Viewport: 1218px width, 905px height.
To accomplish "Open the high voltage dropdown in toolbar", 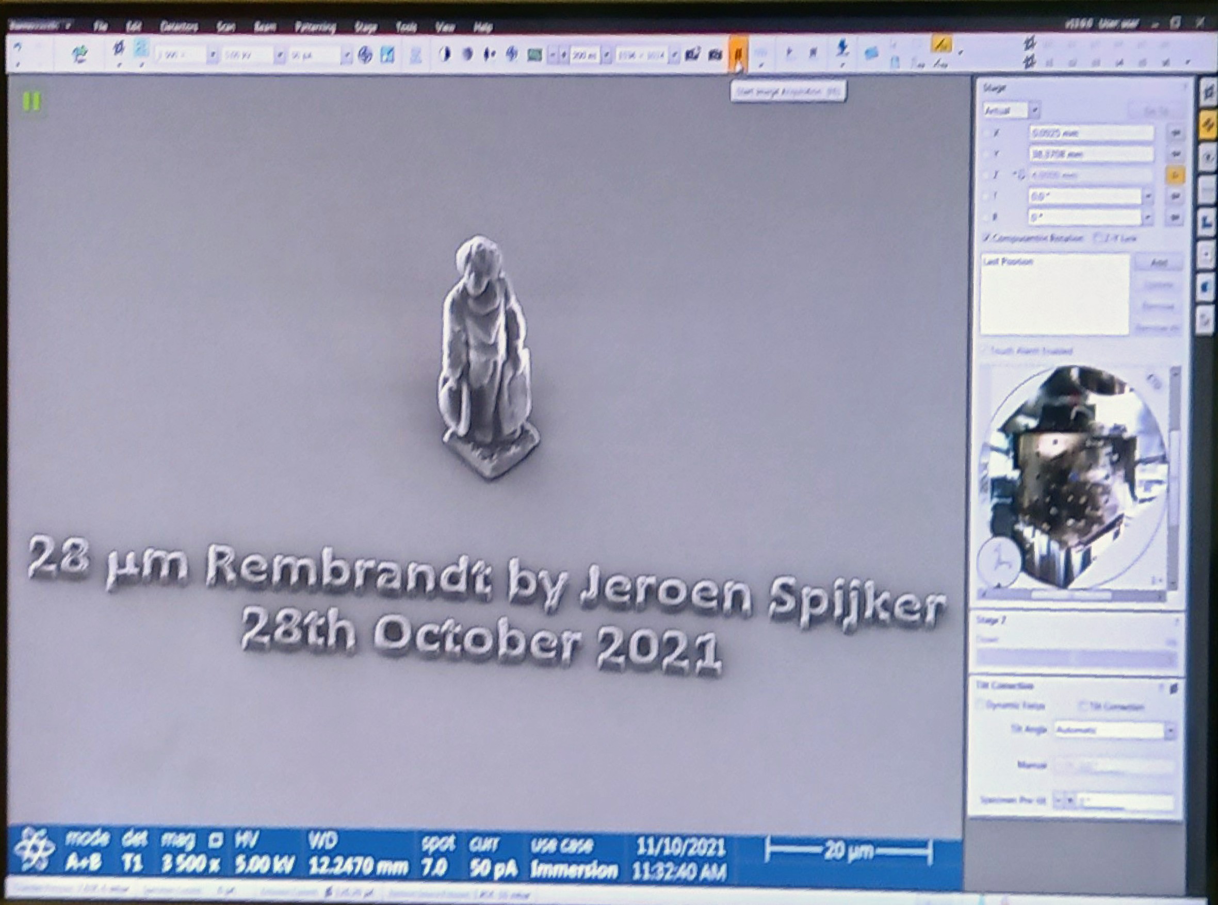I will tap(280, 55).
